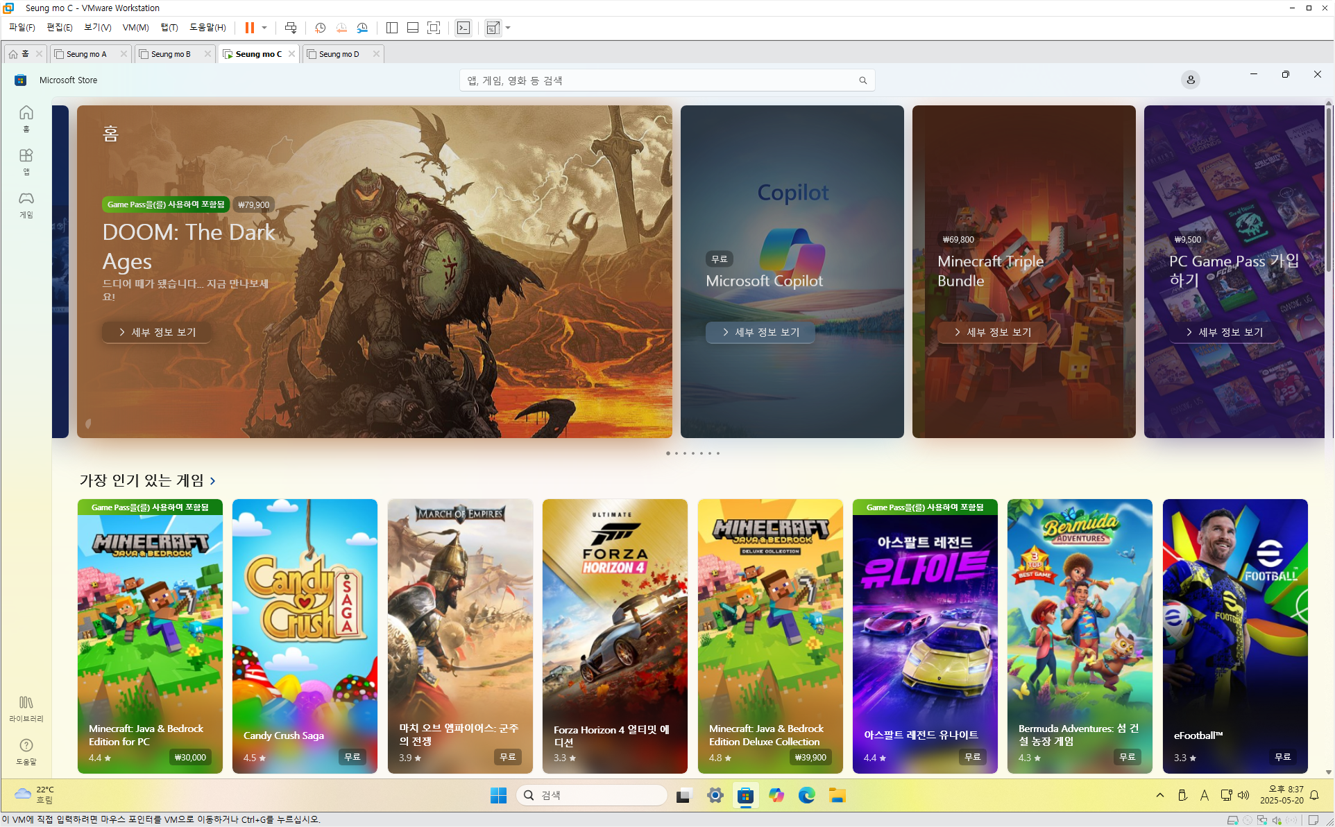The height and width of the screenshot is (827, 1335).
Task: Click the Send Ctrl+Alt+Del toolbar icon
Action: pos(291,28)
